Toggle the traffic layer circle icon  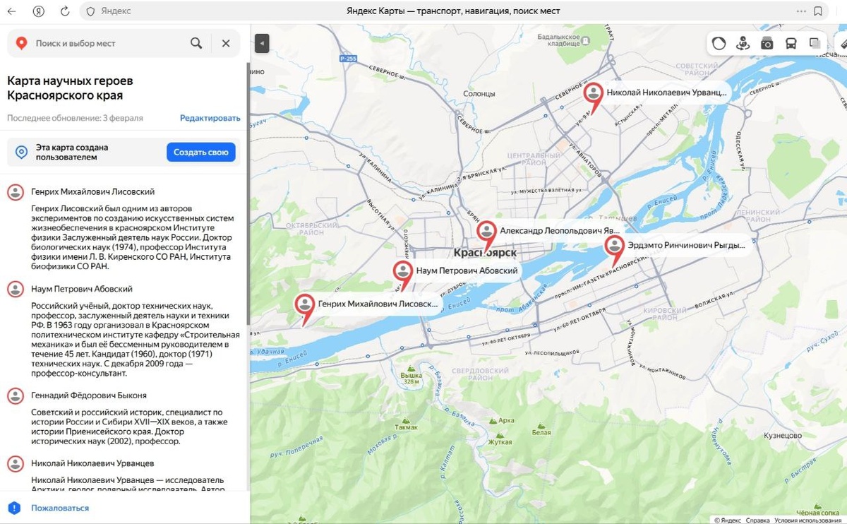(719, 43)
